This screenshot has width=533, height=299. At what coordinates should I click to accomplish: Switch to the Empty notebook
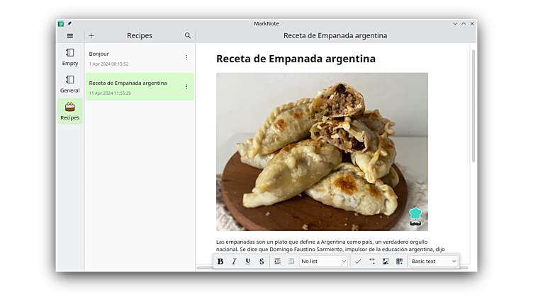pos(69,57)
